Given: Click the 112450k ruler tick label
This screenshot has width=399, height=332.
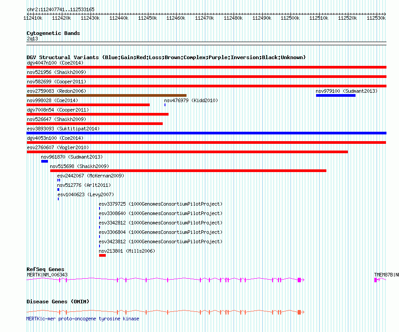Looking at the screenshot, I should pos(147,18).
